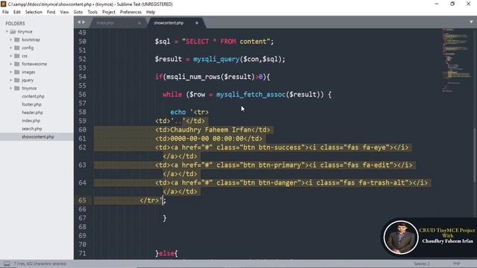The width and height of the screenshot is (477, 268).
Task: Toggle the side bar status icon
Action: (7, 264)
